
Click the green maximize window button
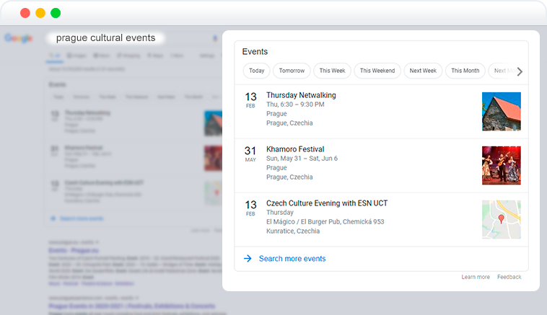coord(56,13)
